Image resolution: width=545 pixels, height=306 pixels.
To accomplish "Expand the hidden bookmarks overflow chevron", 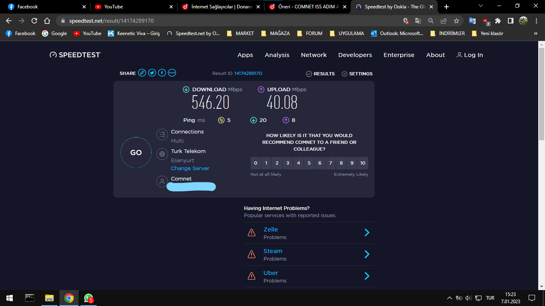I will (535, 33).
